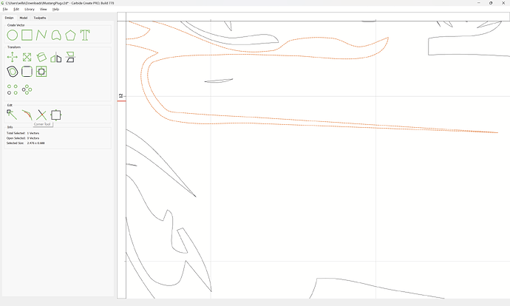Click the ruler label 12 on left ruler

point(121,95)
